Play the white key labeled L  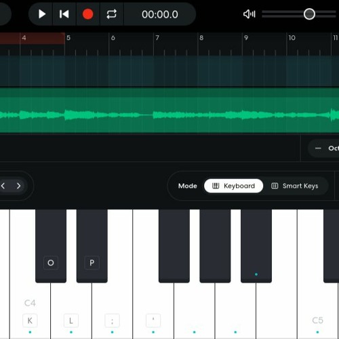(71, 312)
